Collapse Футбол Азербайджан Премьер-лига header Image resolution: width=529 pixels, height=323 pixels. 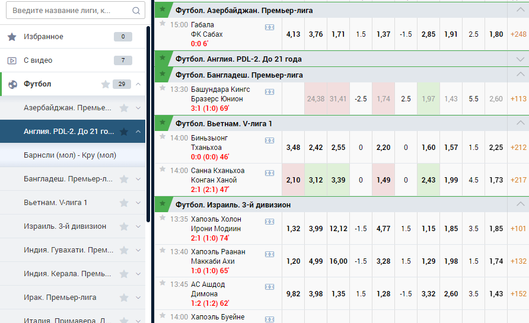520,9
